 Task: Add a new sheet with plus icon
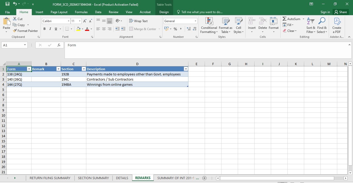(204, 178)
